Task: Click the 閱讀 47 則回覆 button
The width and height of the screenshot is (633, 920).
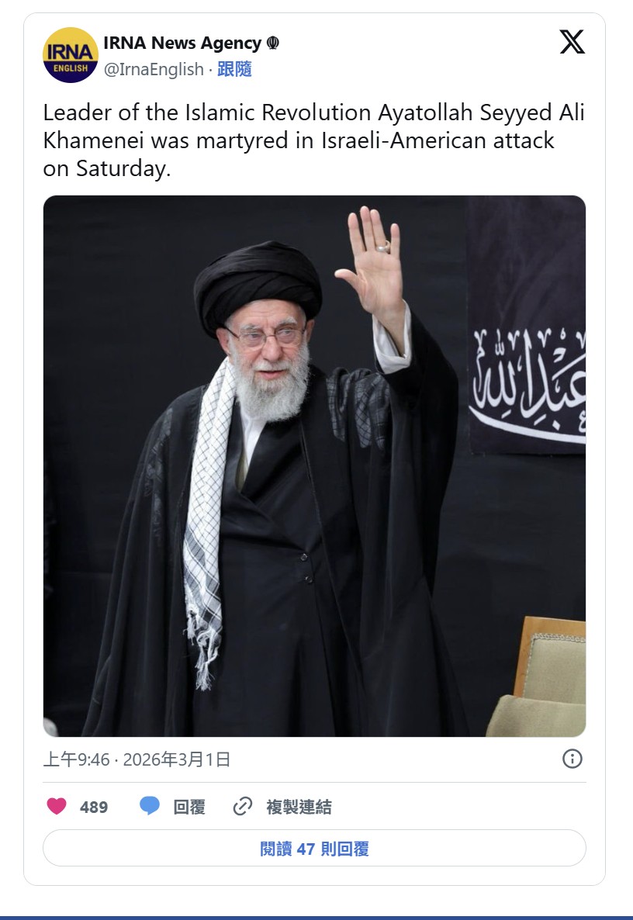Action: coord(314,848)
